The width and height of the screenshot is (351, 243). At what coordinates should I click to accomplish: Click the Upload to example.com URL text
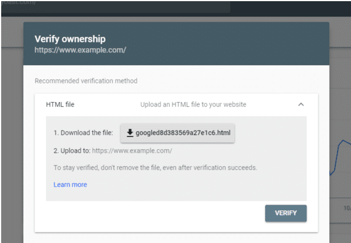(132, 151)
